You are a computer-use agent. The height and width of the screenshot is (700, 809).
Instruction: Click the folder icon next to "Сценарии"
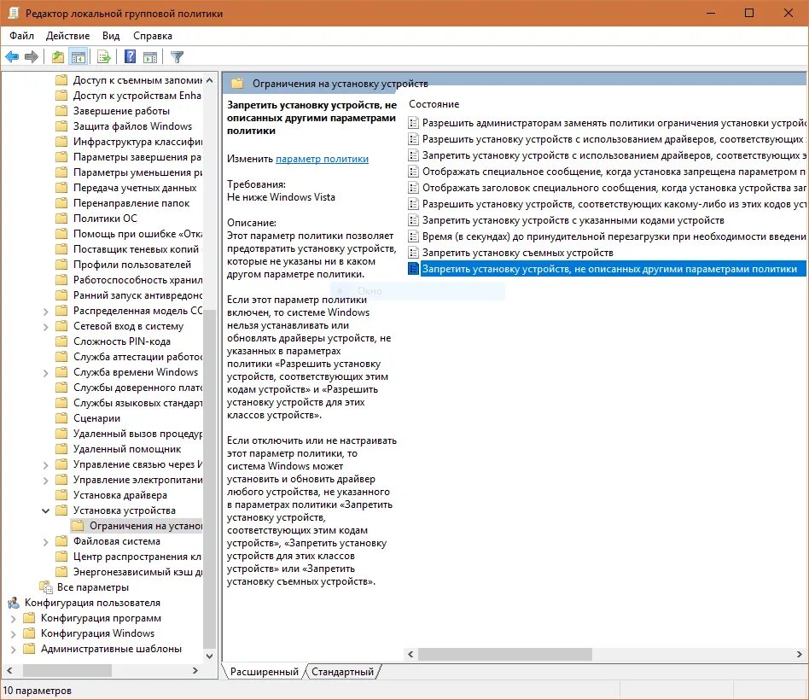(61, 418)
